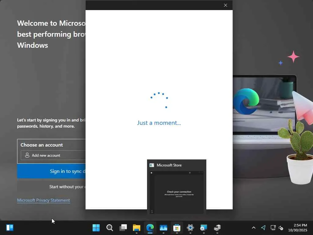
Task: Click the Microsoft Store preview title
Action: pos(169,165)
